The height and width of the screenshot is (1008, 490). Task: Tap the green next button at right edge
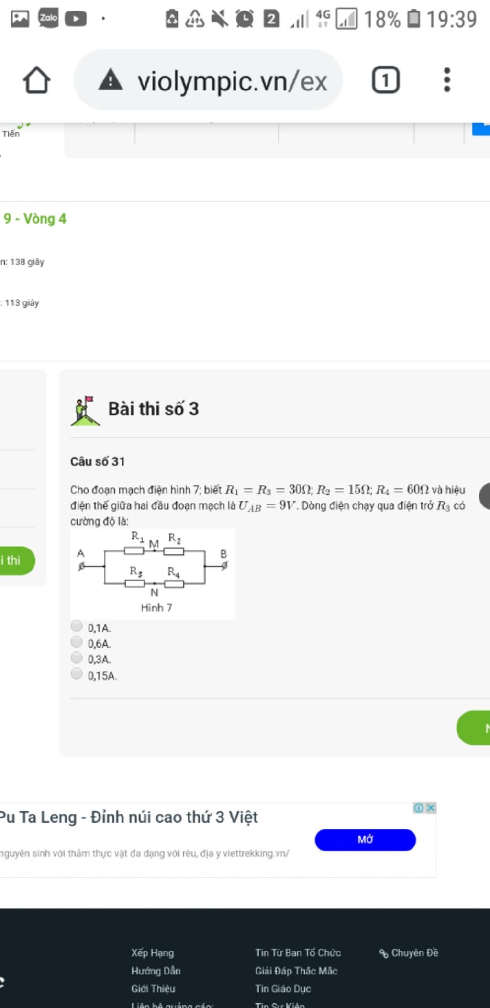474,728
